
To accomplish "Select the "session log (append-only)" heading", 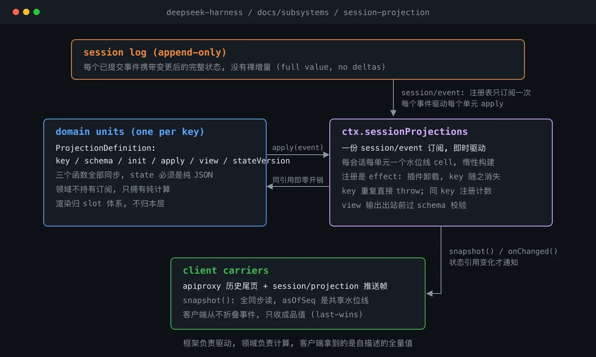I will tap(155, 52).
